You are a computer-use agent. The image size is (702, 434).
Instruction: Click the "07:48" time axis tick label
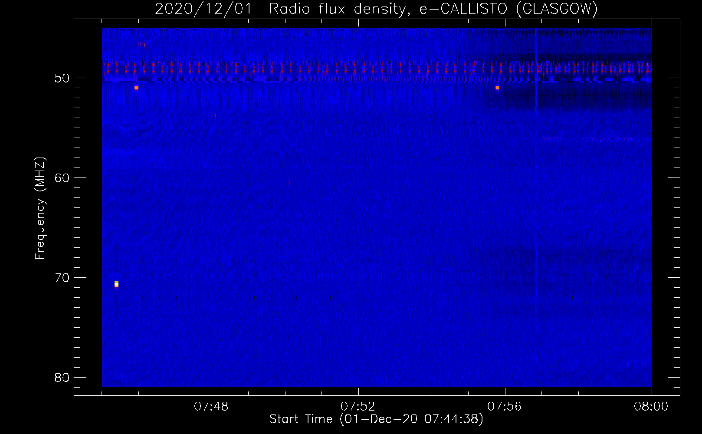point(211,407)
